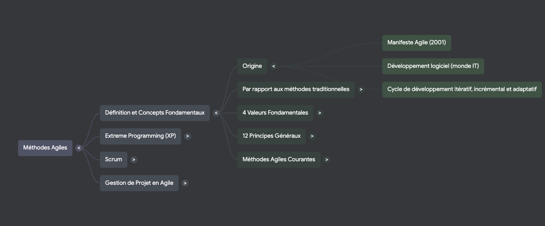Screen dimensions: 545x226
Task: Select the Méthodes Agiles root node
Action: [x=45, y=148]
